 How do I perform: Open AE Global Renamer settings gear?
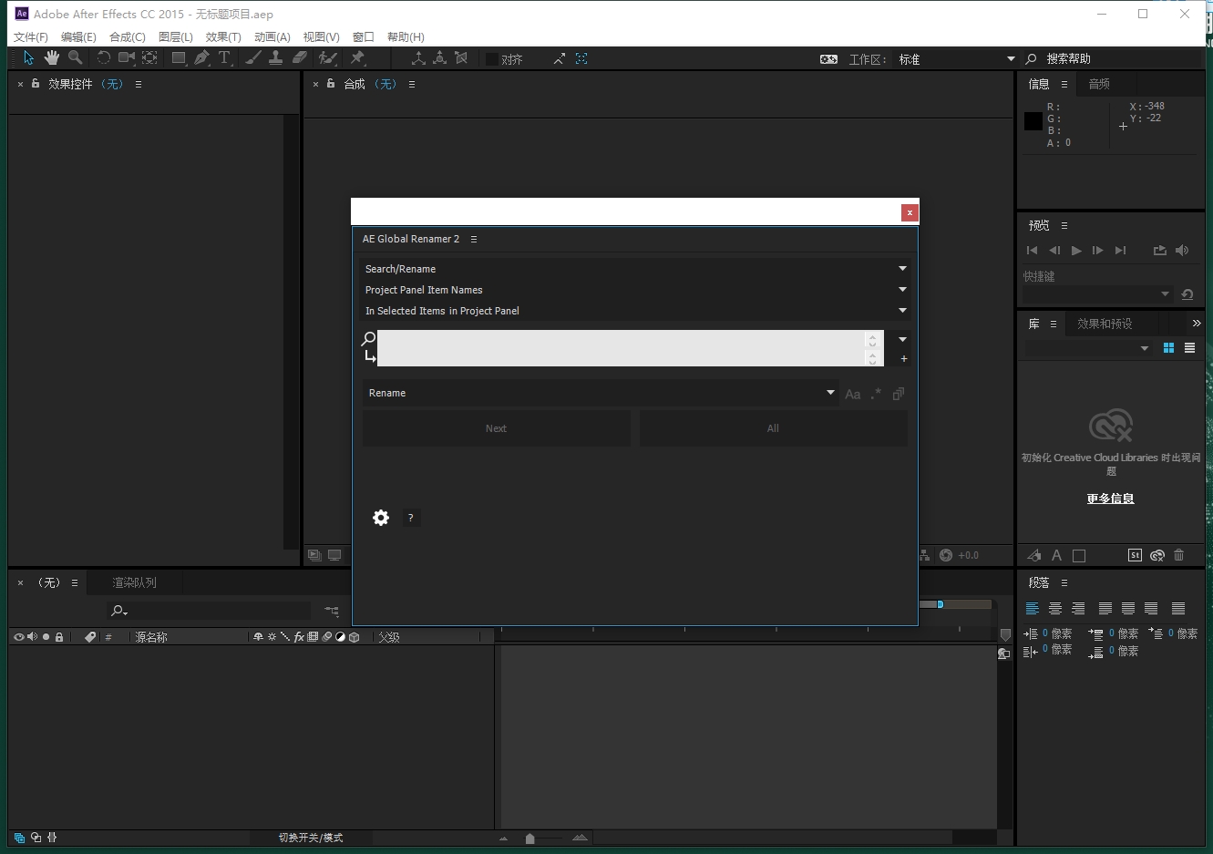[x=381, y=518]
